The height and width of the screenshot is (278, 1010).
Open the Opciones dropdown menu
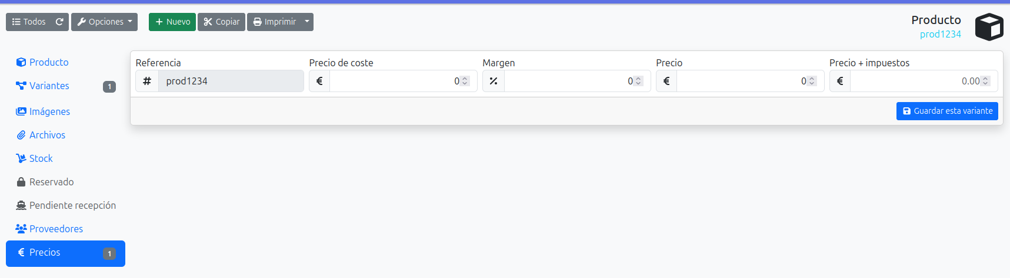click(105, 22)
